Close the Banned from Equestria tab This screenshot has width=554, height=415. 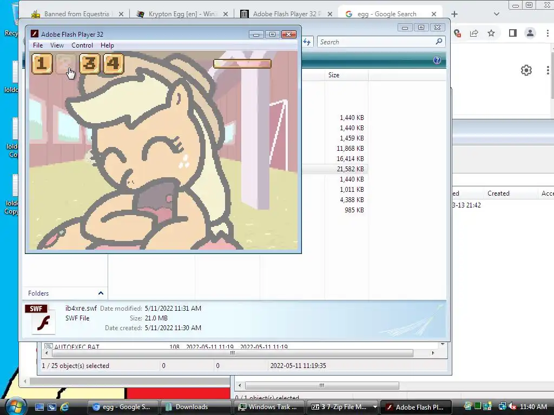(121, 14)
